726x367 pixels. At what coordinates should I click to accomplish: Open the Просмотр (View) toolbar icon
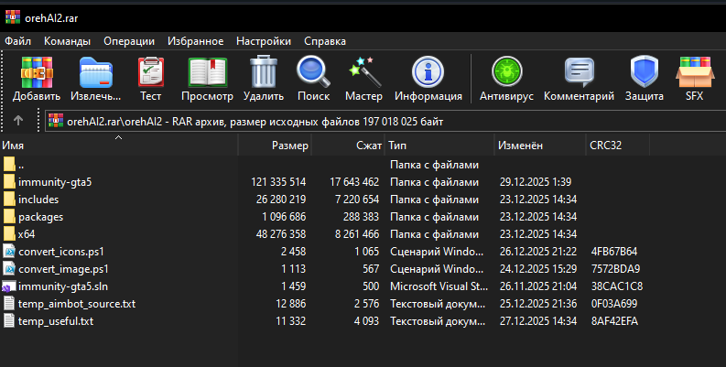207,71
